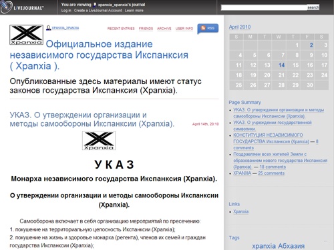334x250 pixels.
Task: Click the search button
Action: [x=313, y=7]
